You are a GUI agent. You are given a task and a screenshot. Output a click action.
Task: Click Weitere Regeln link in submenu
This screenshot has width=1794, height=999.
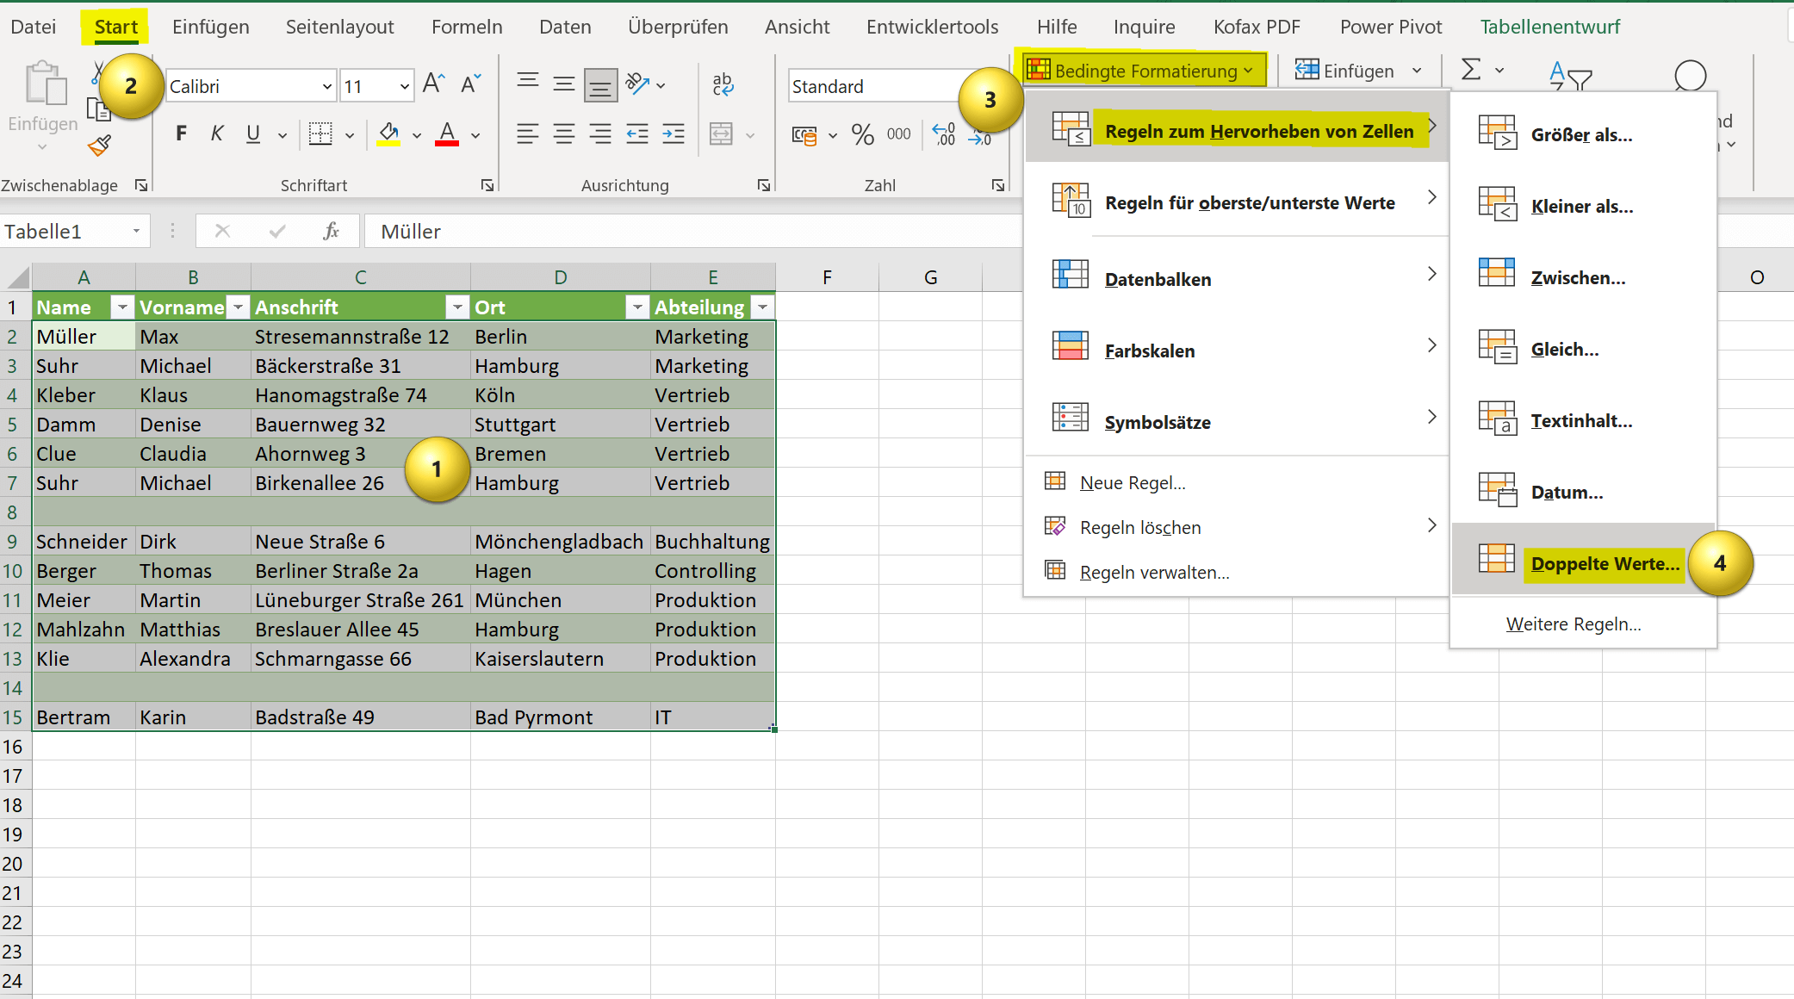pyautogui.click(x=1574, y=624)
